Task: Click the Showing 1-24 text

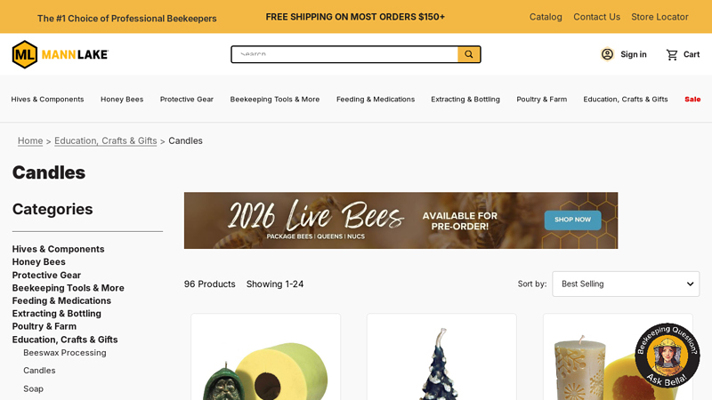Action: [x=275, y=284]
